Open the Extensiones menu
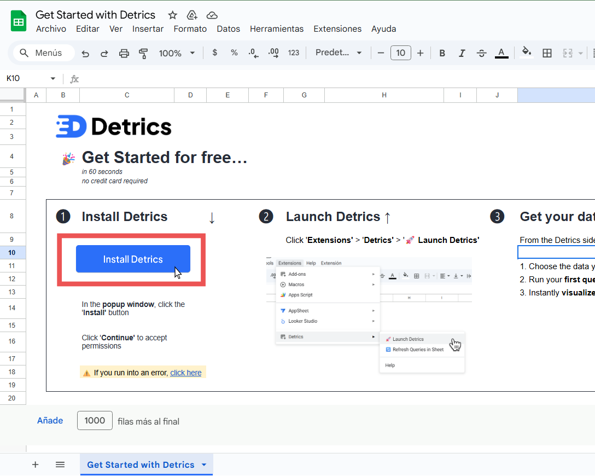The image size is (595, 476). point(337,28)
